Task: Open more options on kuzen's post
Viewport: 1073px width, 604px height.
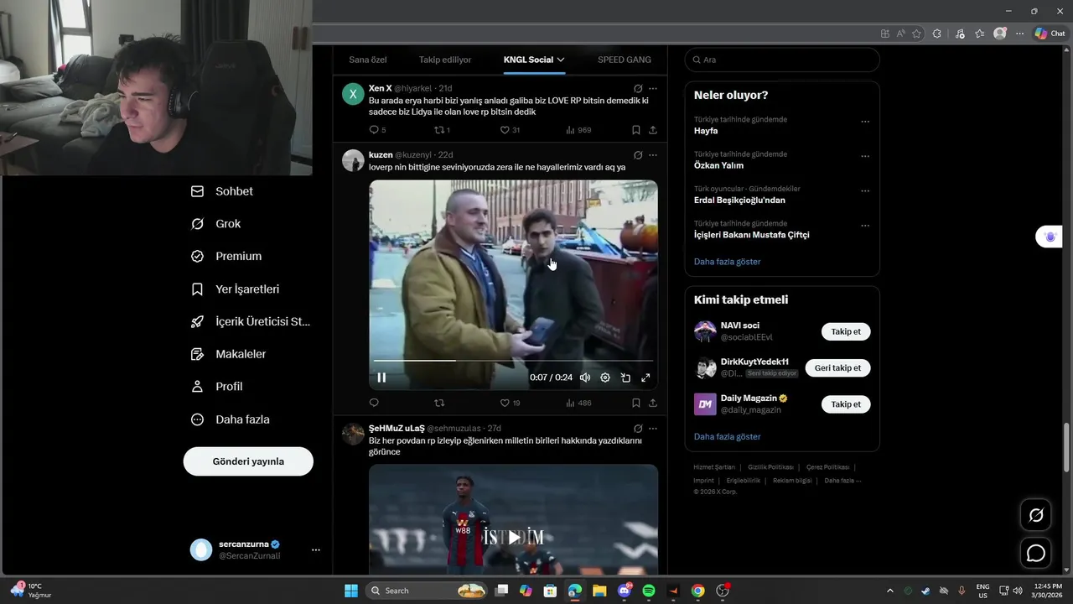Action: (x=653, y=155)
